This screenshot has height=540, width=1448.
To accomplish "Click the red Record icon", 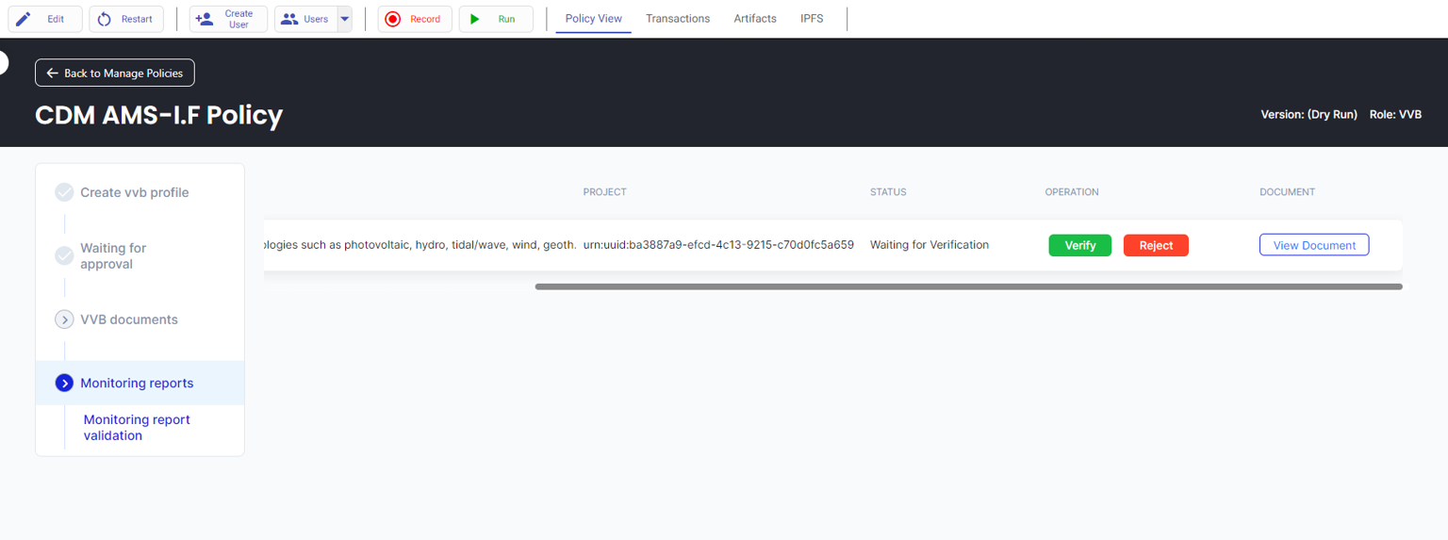I will pyautogui.click(x=393, y=19).
